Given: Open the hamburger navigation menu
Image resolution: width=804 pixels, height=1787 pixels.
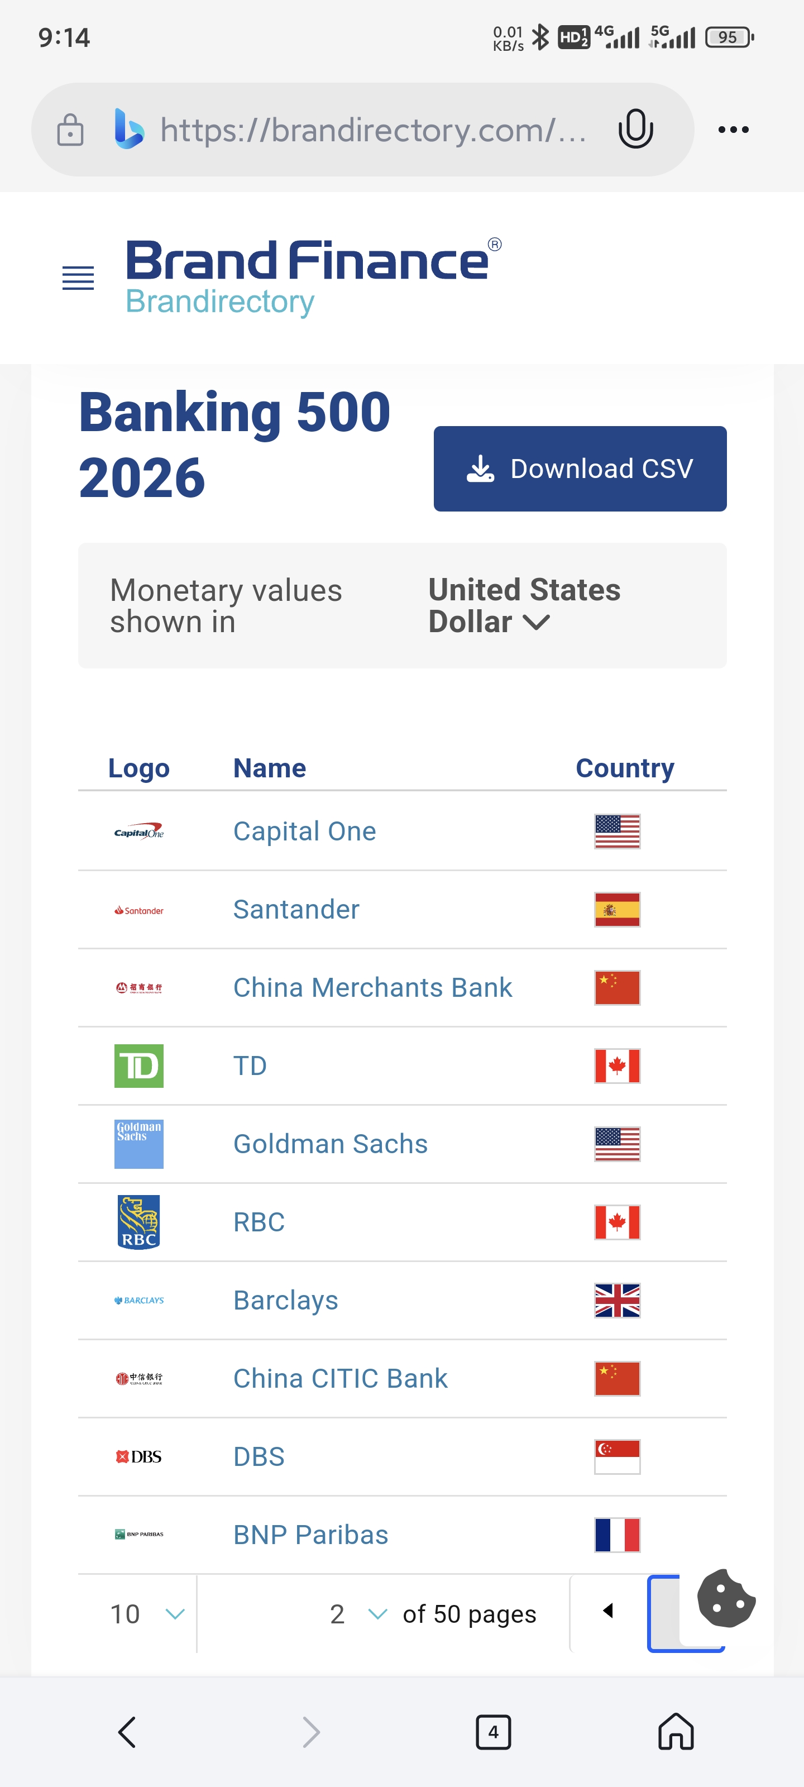Looking at the screenshot, I should pos(78,278).
